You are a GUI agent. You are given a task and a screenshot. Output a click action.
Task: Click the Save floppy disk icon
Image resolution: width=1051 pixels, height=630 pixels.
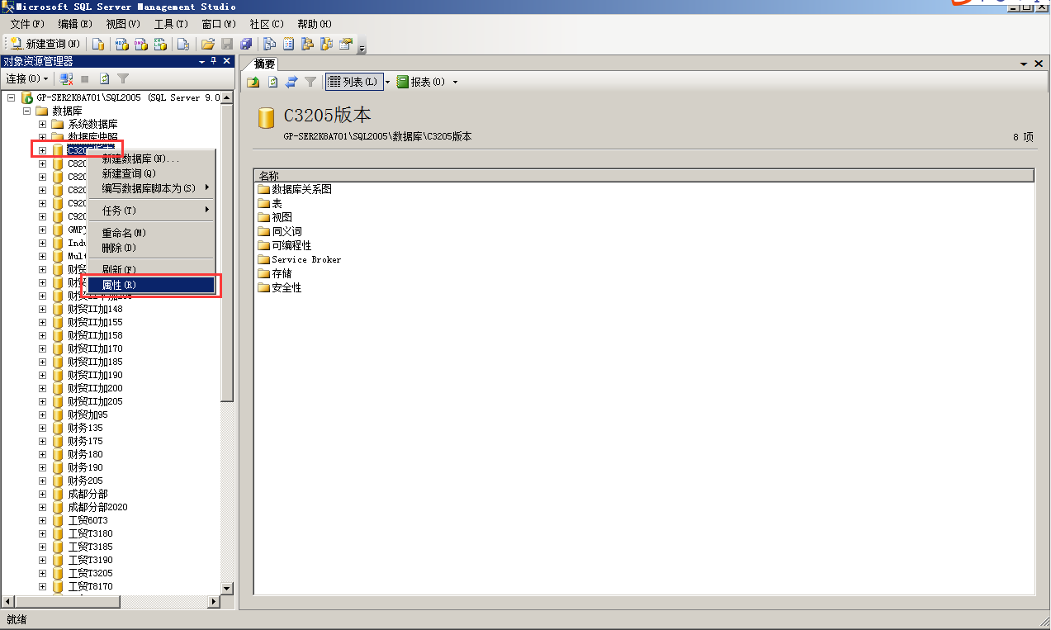click(227, 44)
